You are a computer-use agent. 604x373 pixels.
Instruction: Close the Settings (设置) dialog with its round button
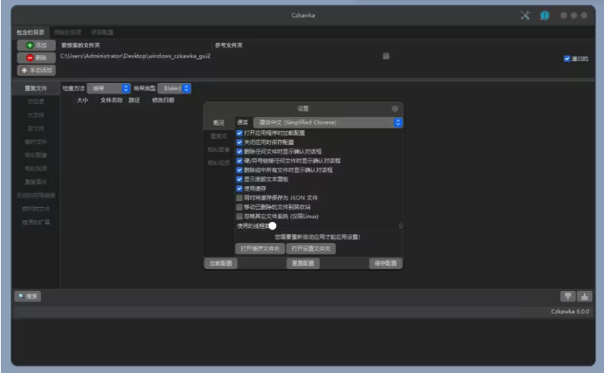tap(395, 108)
